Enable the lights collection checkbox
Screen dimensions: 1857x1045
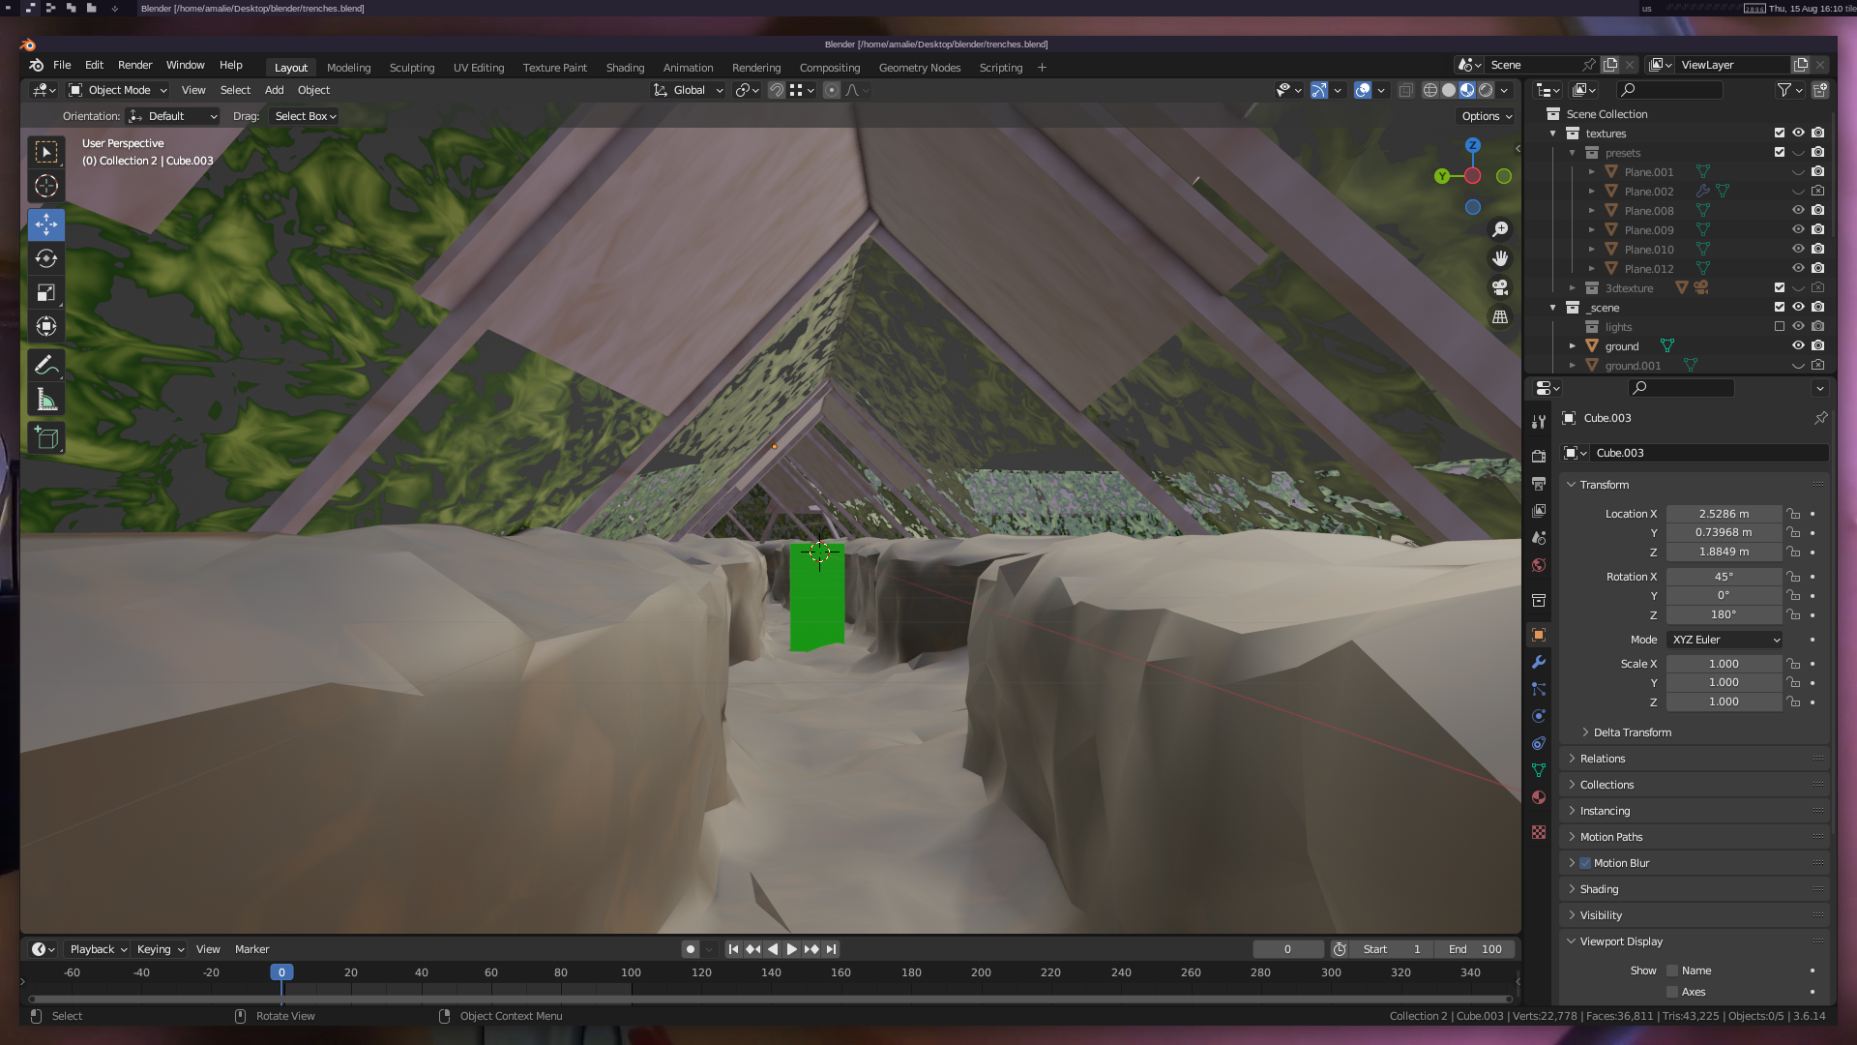(1779, 326)
